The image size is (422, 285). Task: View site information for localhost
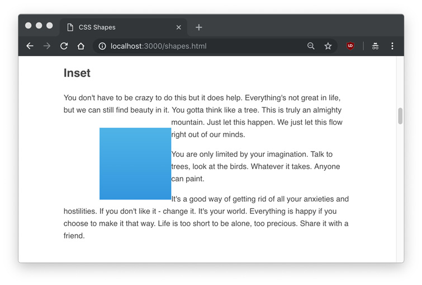pos(102,46)
